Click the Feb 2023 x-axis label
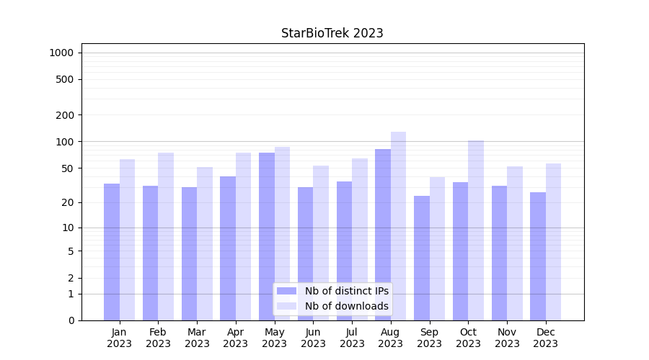Viewport: 649px width, 360px height. coord(158,338)
